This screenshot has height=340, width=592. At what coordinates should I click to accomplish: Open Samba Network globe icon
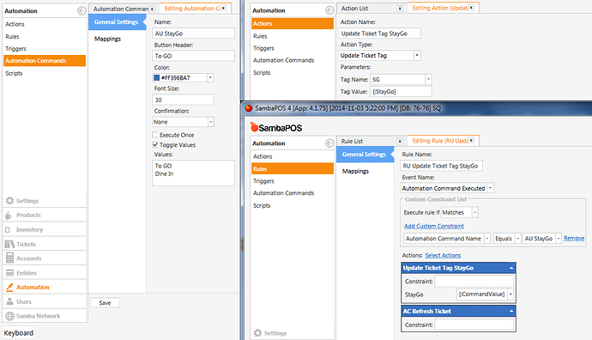tap(9, 316)
